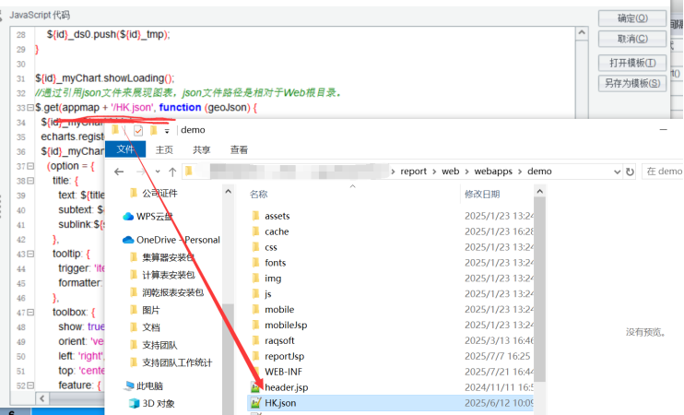The height and width of the screenshot is (415, 684).
Task: Collapse code block at line 38
Action: pyautogui.click(x=30, y=181)
